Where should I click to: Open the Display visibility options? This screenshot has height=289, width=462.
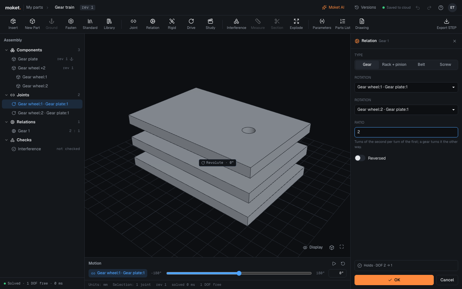pyautogui.click(x=313, y=247)
